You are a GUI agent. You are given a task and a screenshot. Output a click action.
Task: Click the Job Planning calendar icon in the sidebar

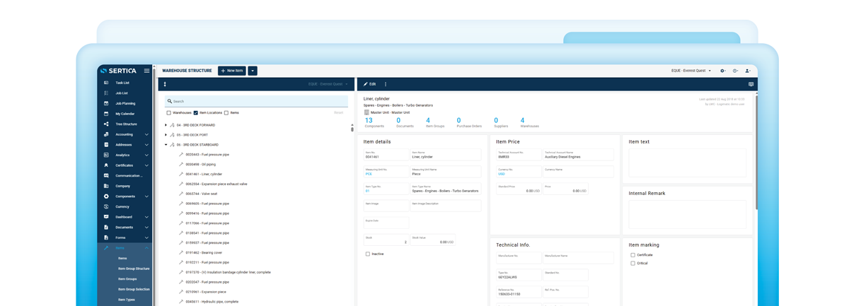click(x=106, y=103)
